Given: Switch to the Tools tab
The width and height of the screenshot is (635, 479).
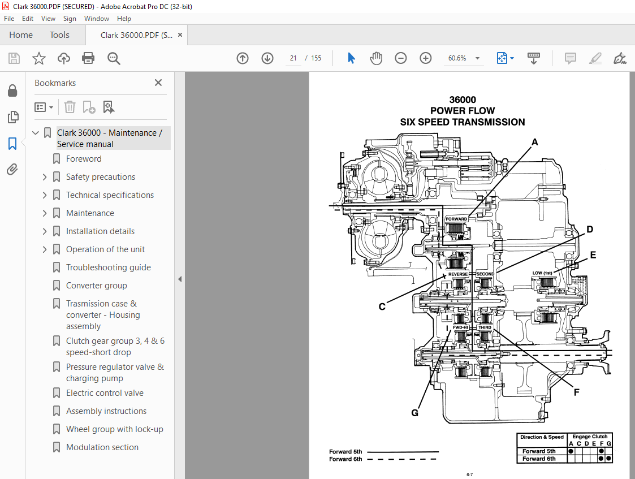Looking at the screenshot, I should pos(59,35).
